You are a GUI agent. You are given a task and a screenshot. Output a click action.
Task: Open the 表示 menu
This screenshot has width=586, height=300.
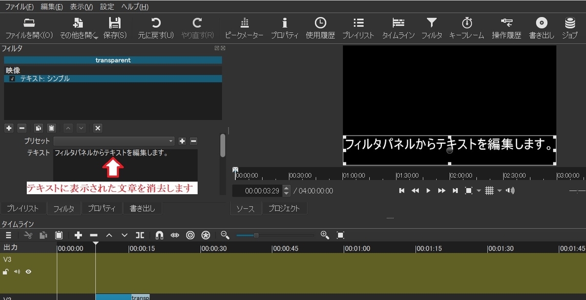pyautogui.click(x=81, y=7)
